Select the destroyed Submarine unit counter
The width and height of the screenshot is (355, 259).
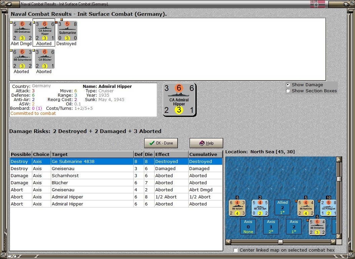click(x=67, y=31)
